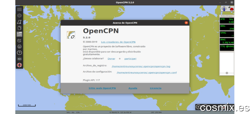The height and width of the screenshot is (114, 250).
Task: Toggle the highlighted track recording icon
Action: point(19,34)
